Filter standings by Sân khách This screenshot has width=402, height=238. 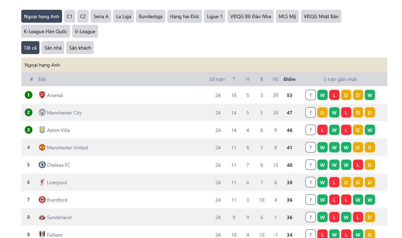(80, 48)
